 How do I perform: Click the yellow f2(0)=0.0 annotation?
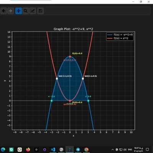point(77,103)
